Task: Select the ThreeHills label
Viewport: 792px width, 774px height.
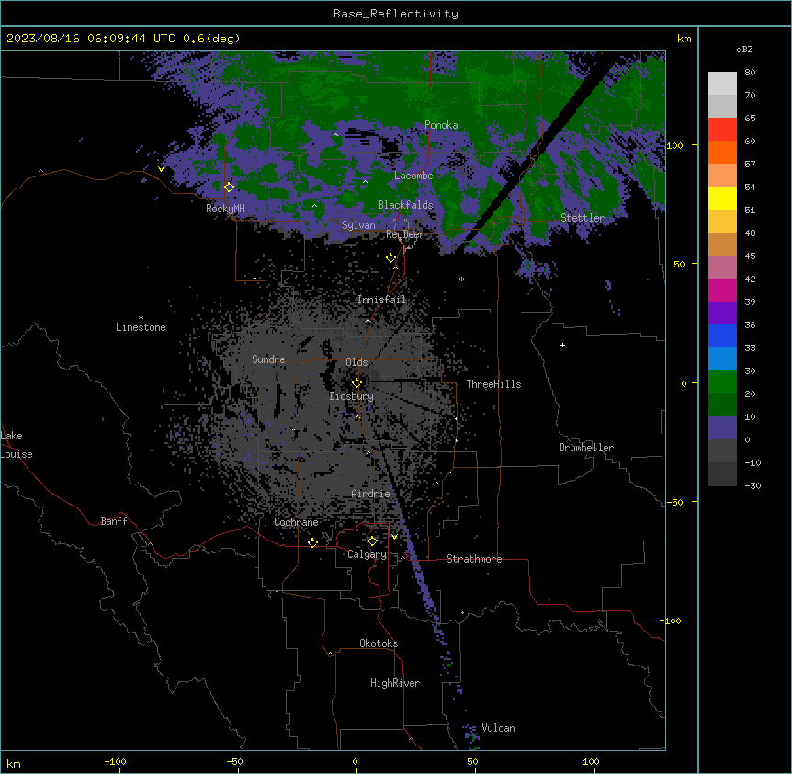Action: [493, 384]
